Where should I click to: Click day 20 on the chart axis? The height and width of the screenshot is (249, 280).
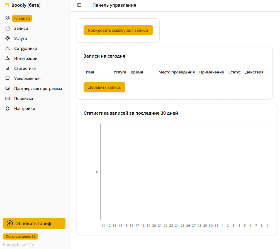pyautogui.click(x=154, y=226)
